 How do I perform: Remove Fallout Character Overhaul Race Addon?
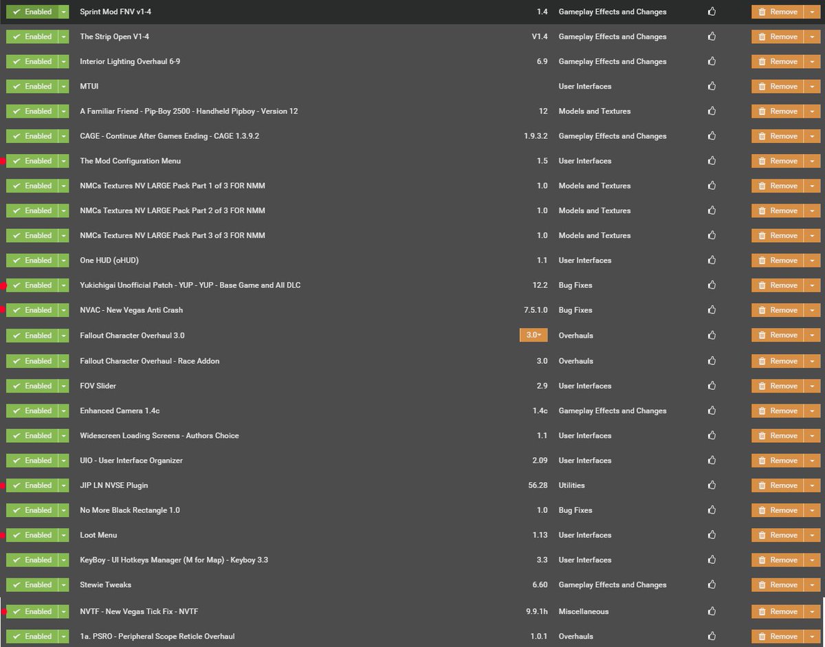click(x=777, y=361)
